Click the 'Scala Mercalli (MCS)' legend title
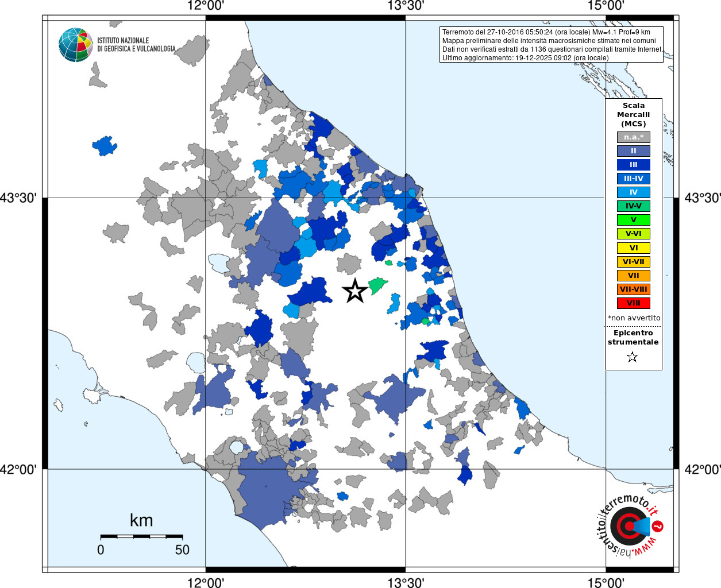 coord(633,115)
